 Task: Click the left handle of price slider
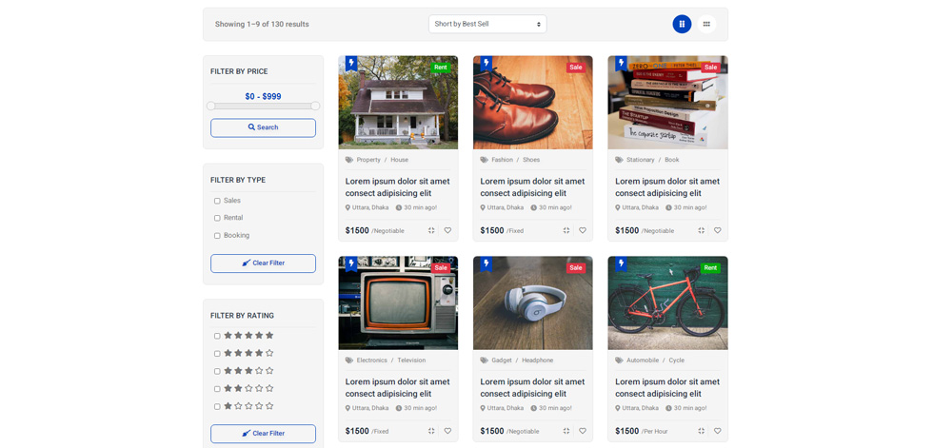click(210, 106)
